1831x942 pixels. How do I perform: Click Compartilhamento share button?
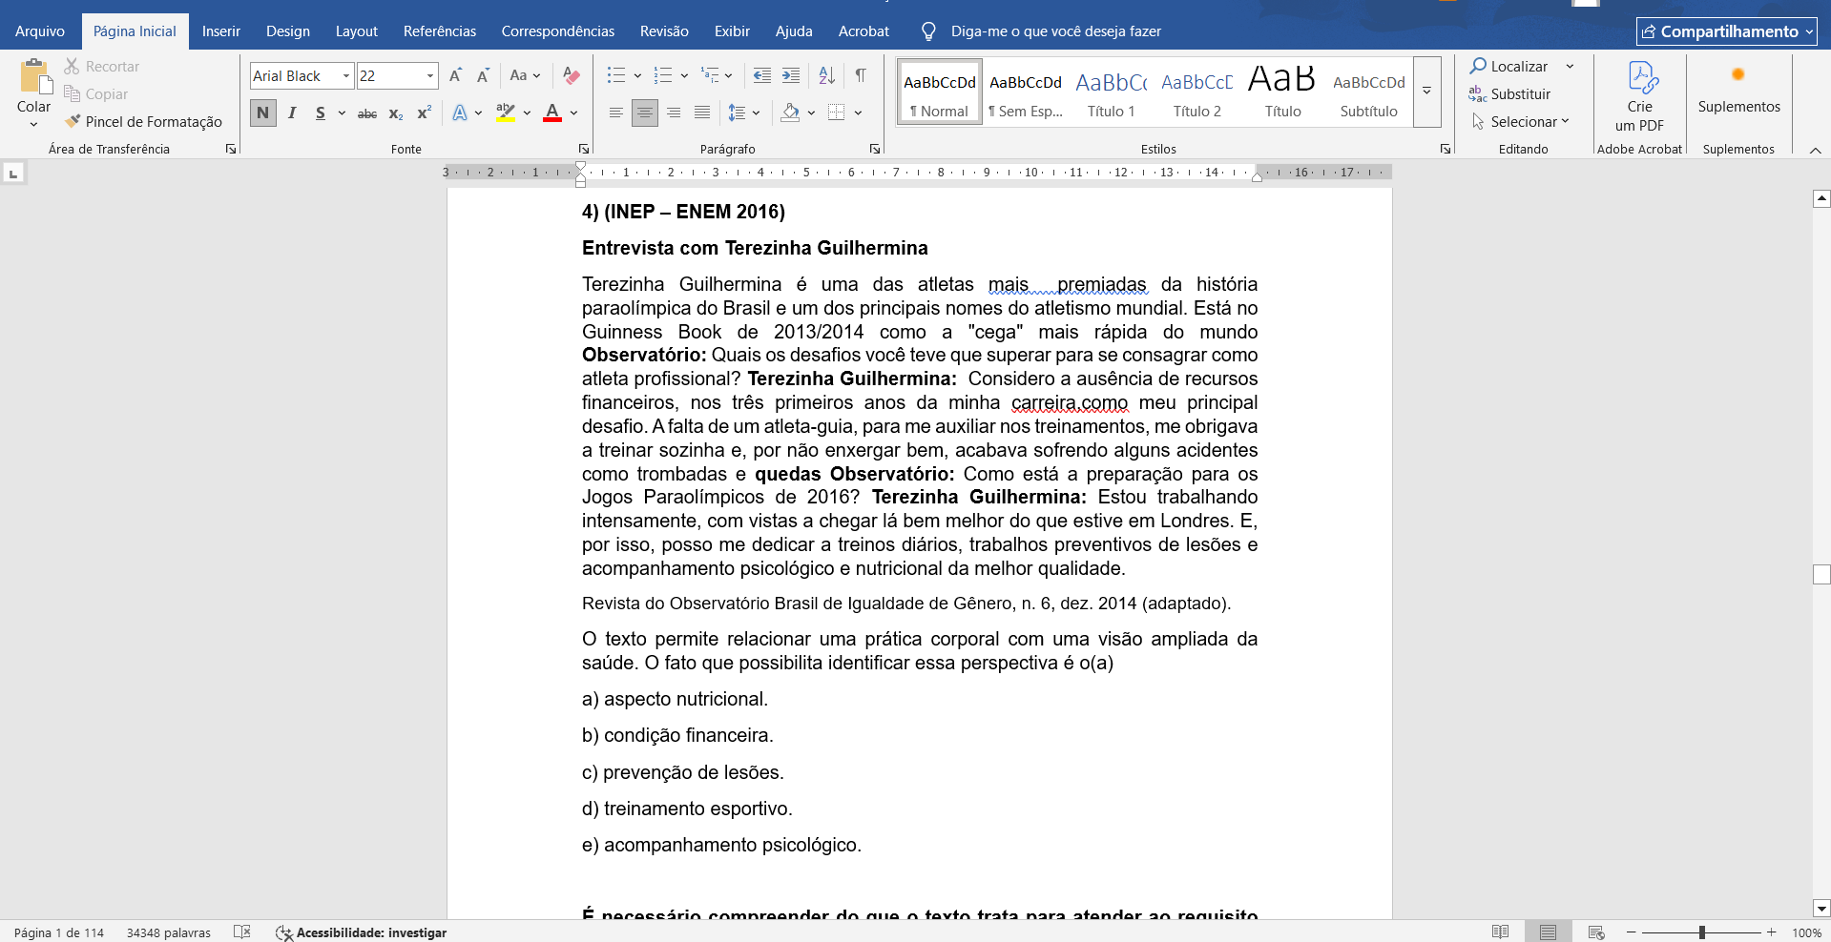click(1727, 31)
